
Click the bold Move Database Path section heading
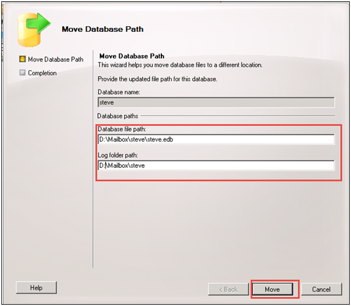132,56
